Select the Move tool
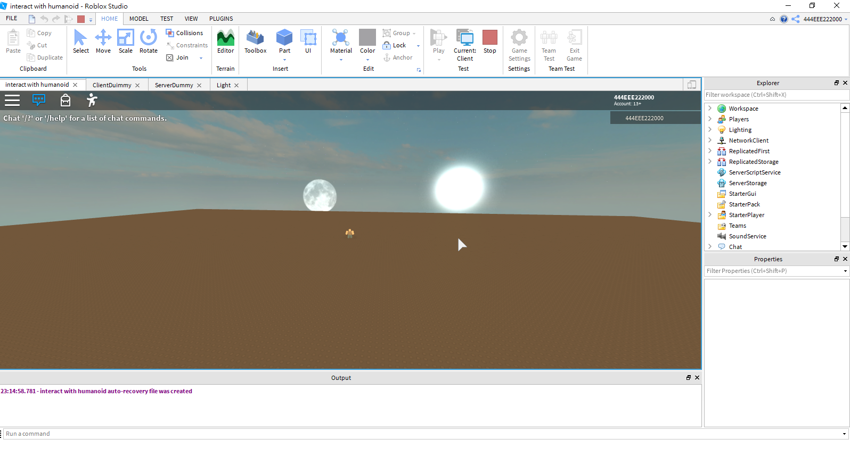This screenshot has height=456, width=850. [x=103, y=42]
